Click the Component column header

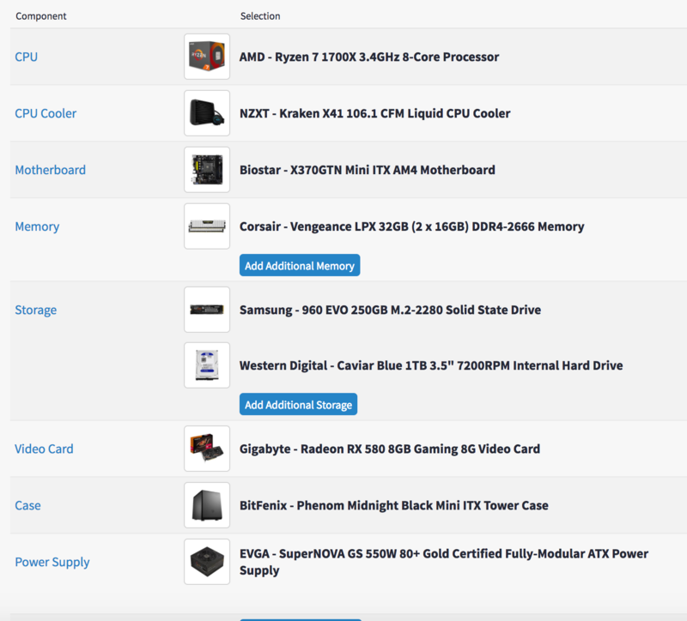click(40, 16)
